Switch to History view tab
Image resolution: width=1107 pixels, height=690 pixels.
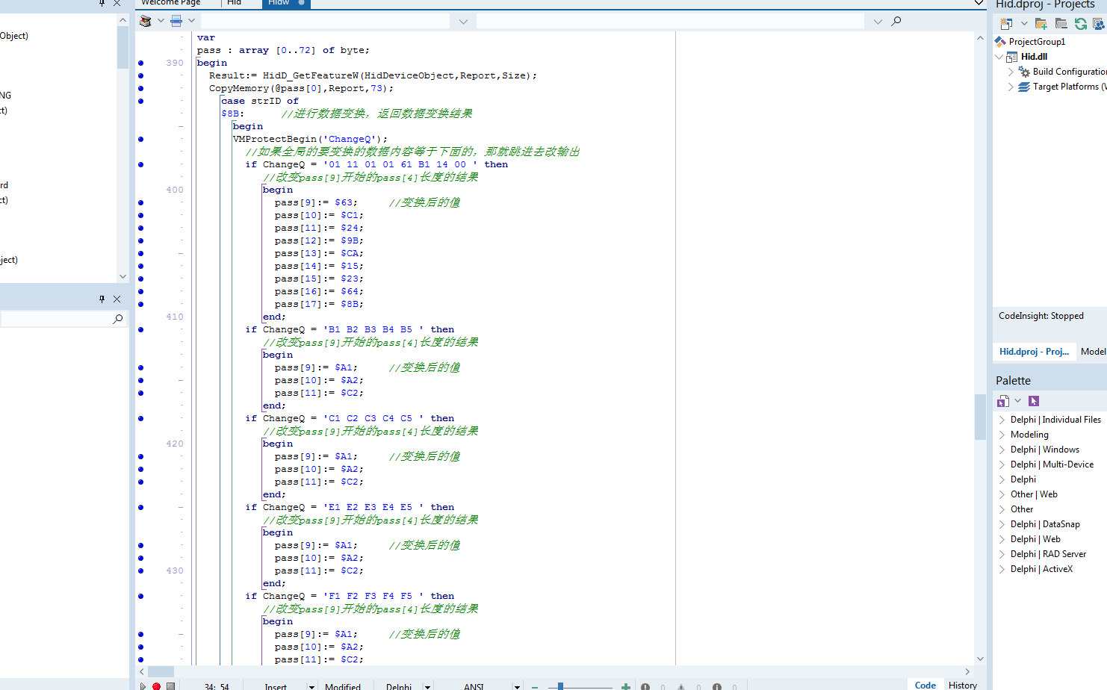963,685
